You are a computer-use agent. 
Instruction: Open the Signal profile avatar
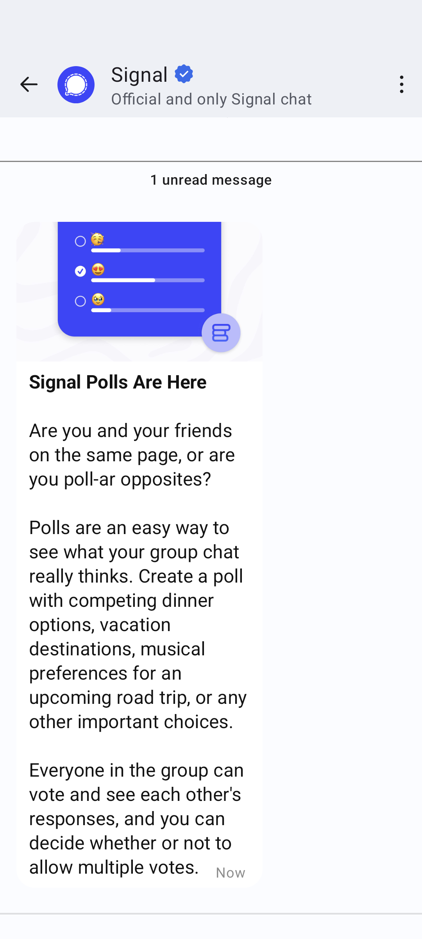76,85
